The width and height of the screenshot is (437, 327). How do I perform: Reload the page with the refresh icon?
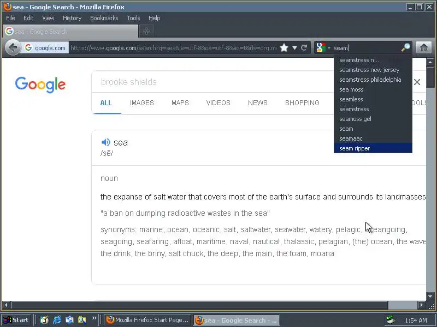[304, 48]
